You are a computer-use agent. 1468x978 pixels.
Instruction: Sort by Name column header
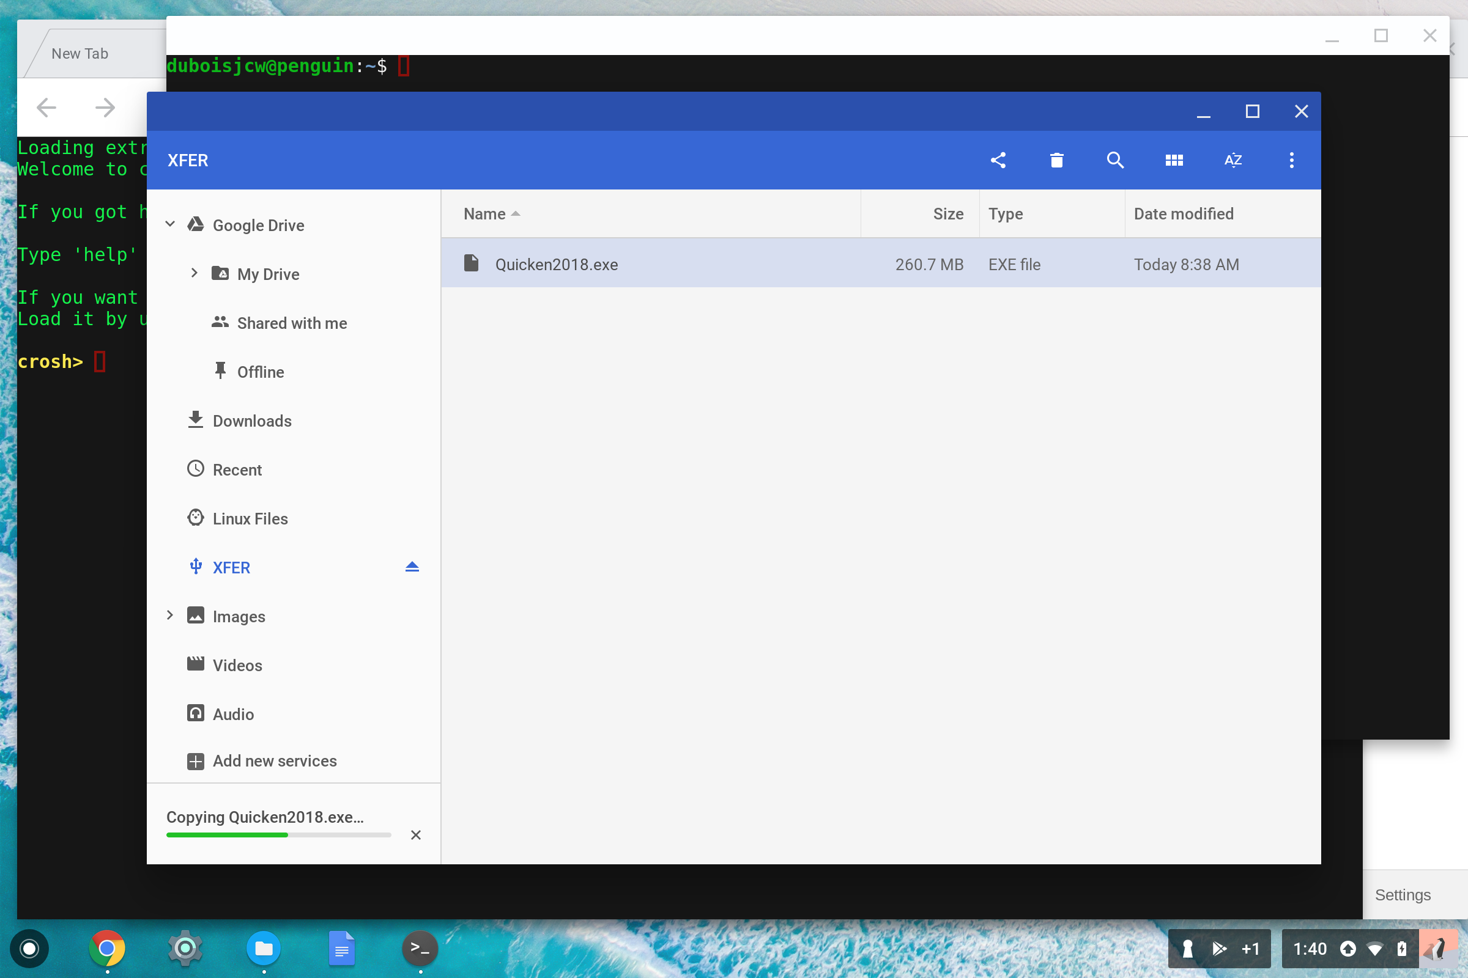tap(651, 213)
